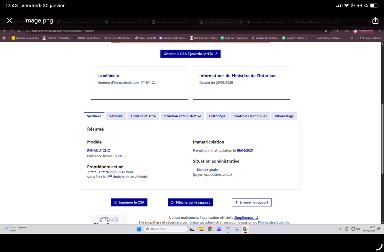This screenshot has width=384, height=252.
Task: Open the Contrôles techniques tab
Action: 250,116
